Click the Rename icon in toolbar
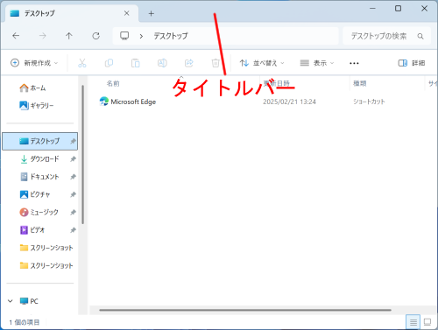Screen dimensions: 438x330 point(162,63)
